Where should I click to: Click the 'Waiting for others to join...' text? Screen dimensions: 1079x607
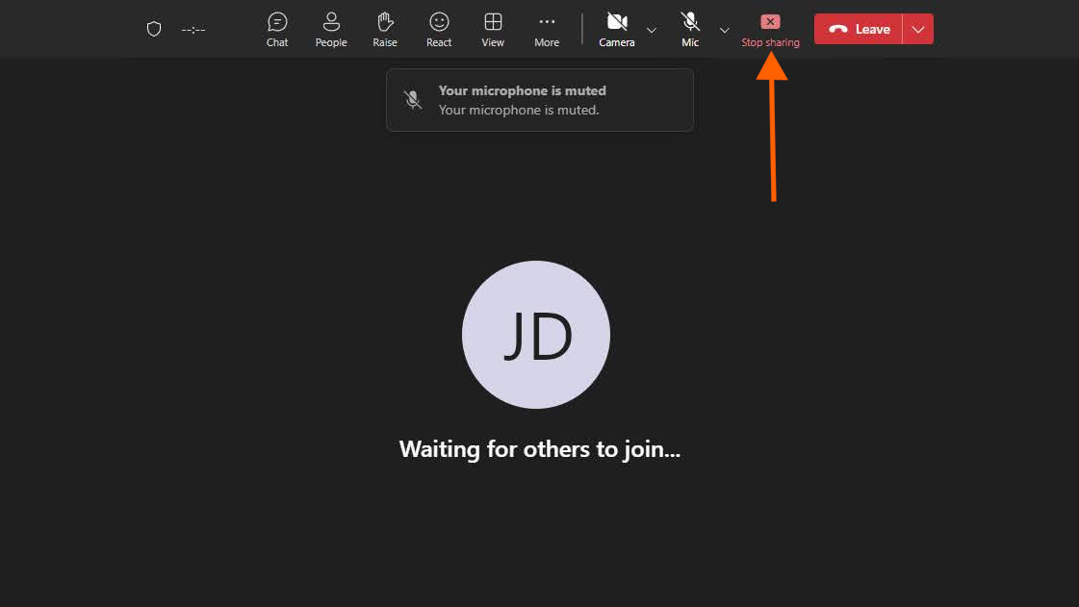tap(539, 449)
